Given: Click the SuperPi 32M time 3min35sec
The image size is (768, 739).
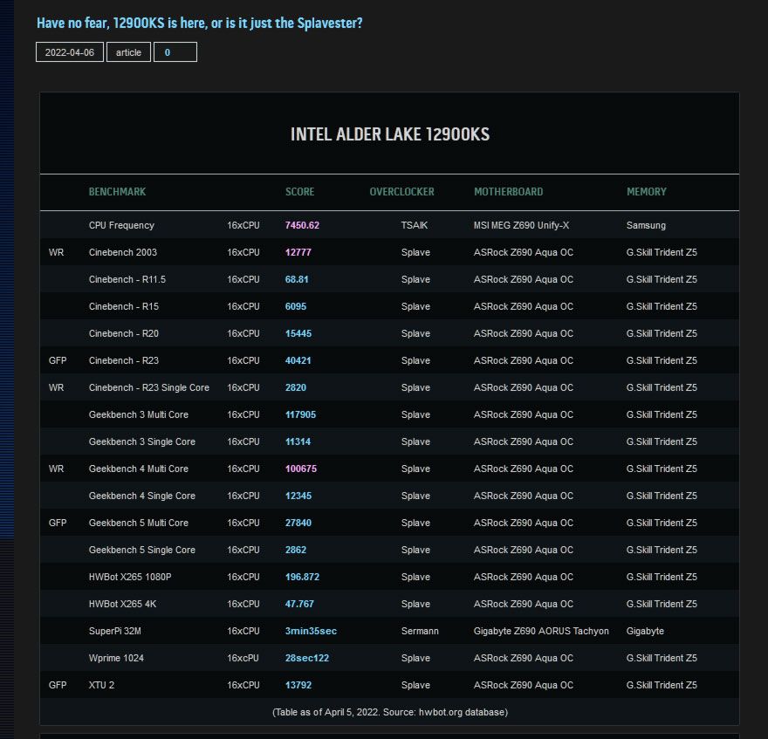Looking at the screenshot, I should click(x=311, y=631).
